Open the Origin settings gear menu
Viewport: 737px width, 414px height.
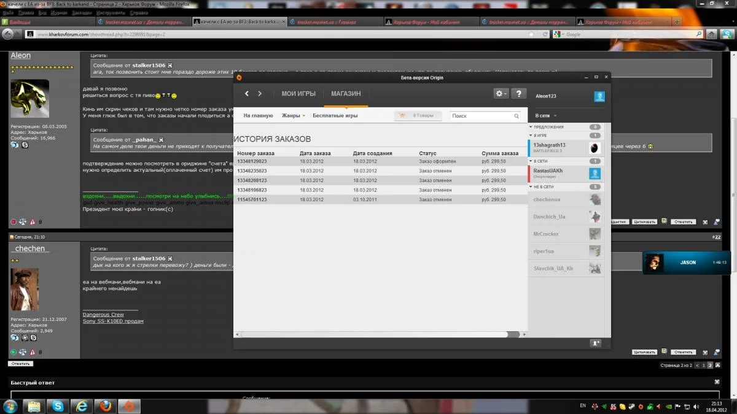pyautogui.click(x=501, y=94)
